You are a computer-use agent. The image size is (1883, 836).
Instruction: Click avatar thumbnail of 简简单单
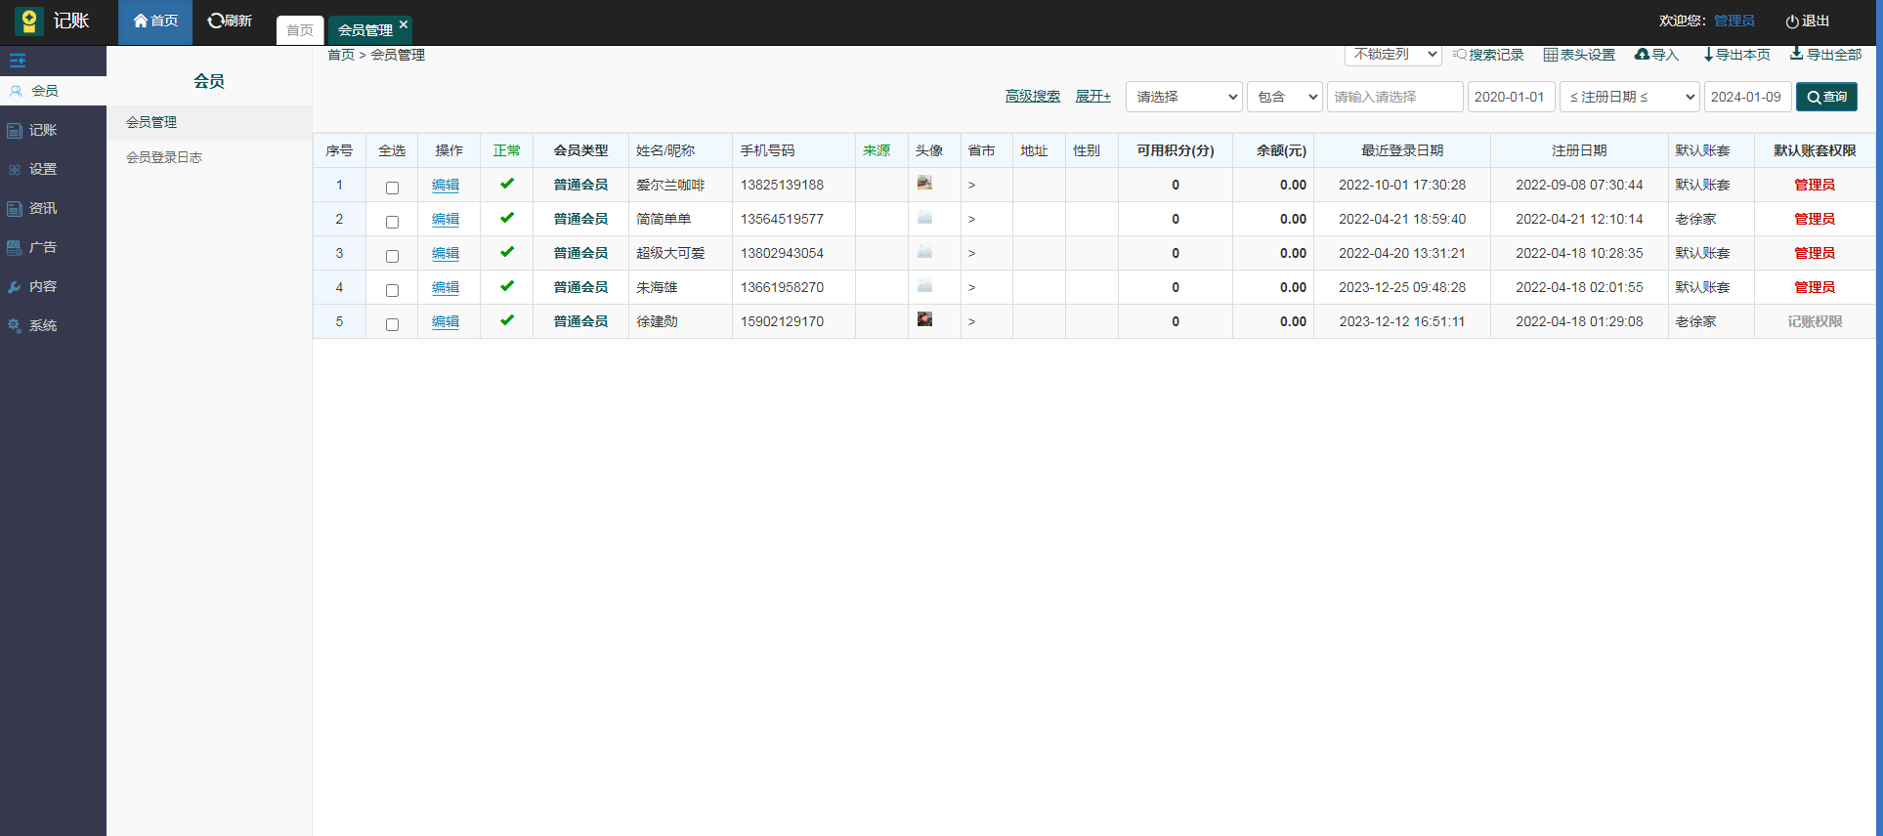(924, 217)
